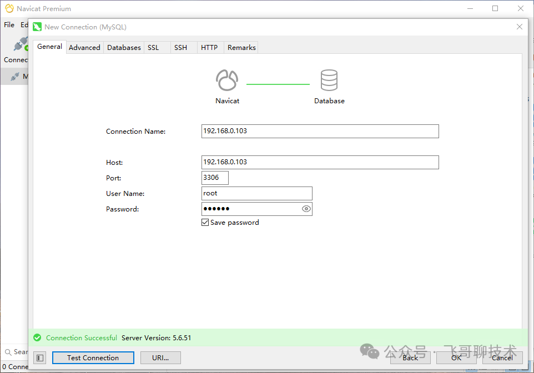Screen dimensions: 534x373
Task: Maximize the Navicat Premium window
Action: point(495,8)
